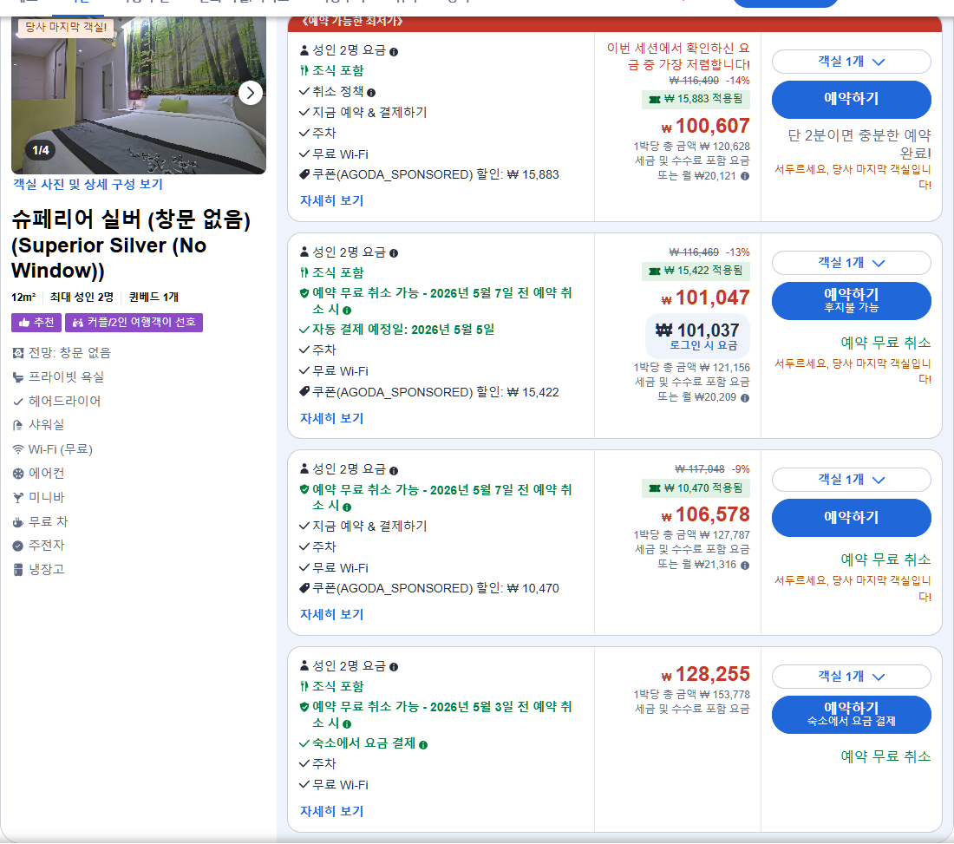Click coupon tag icon for ₩15,883 discount
The height and width of the screenshot is (844, 954).
pos(304,174)
